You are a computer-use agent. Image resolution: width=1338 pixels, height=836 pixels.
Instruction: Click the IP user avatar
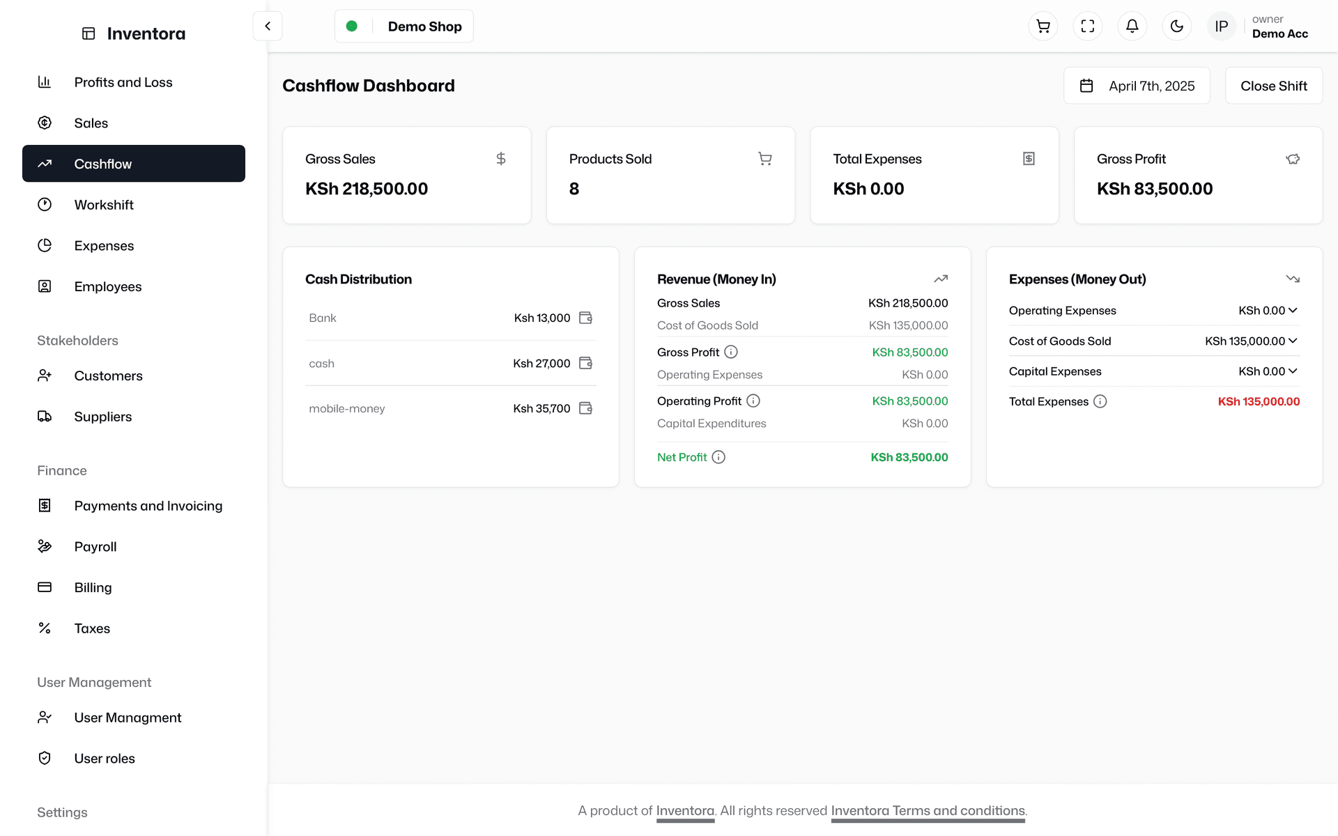pyautogui.click(x=1222, y=26)
